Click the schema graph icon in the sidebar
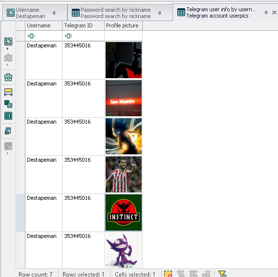The image size is (278, 277). pos(8,42)
